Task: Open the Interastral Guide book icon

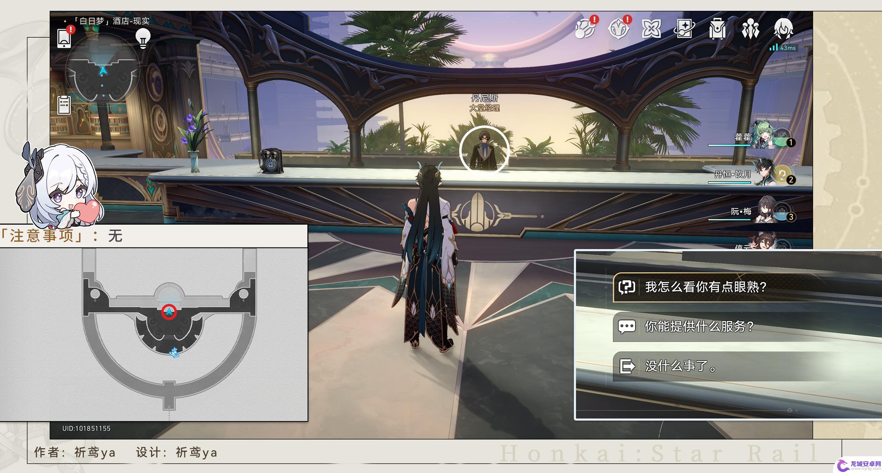Action: tap(652, 28)
